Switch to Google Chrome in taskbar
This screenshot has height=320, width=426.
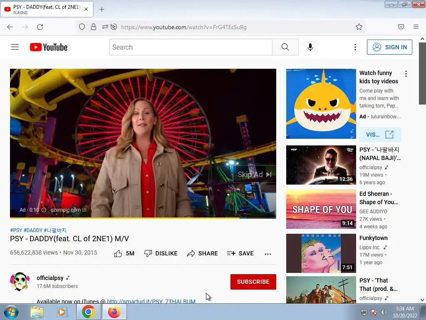[88, 312]
